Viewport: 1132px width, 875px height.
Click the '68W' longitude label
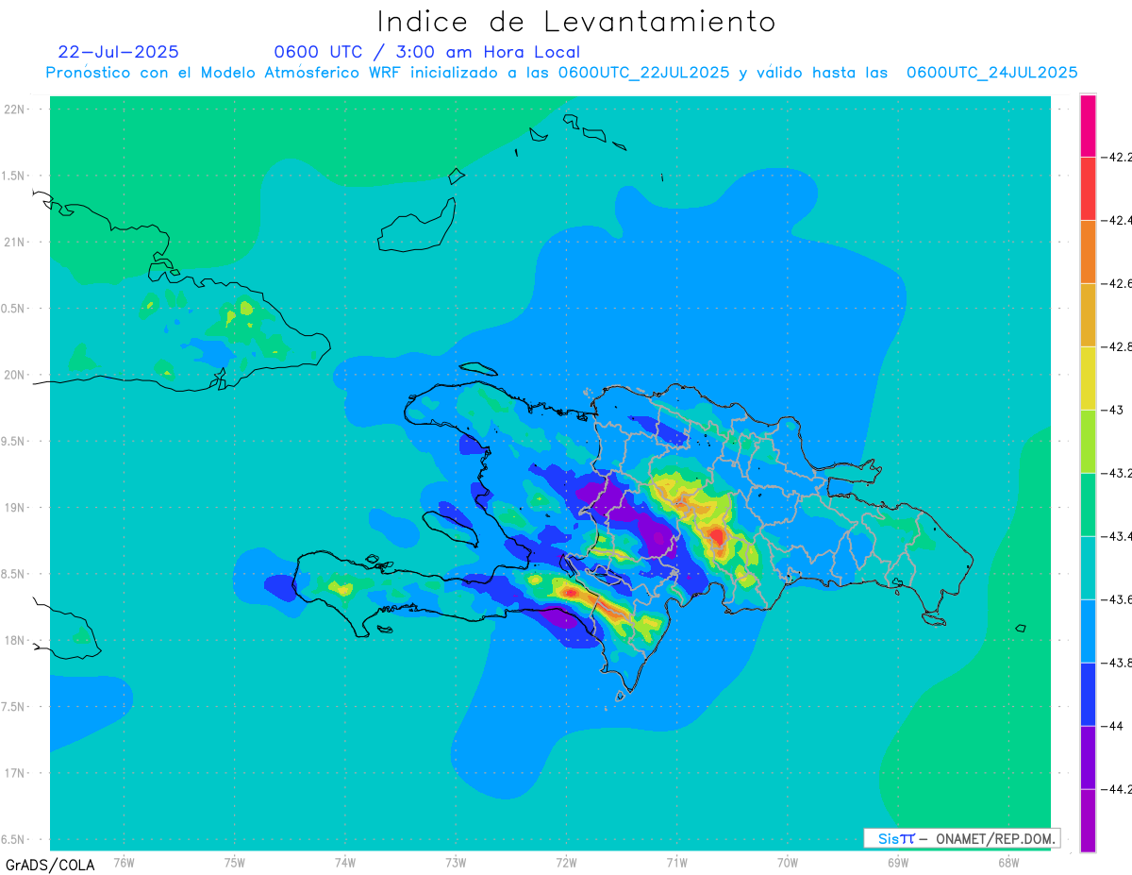(1008, 862)
